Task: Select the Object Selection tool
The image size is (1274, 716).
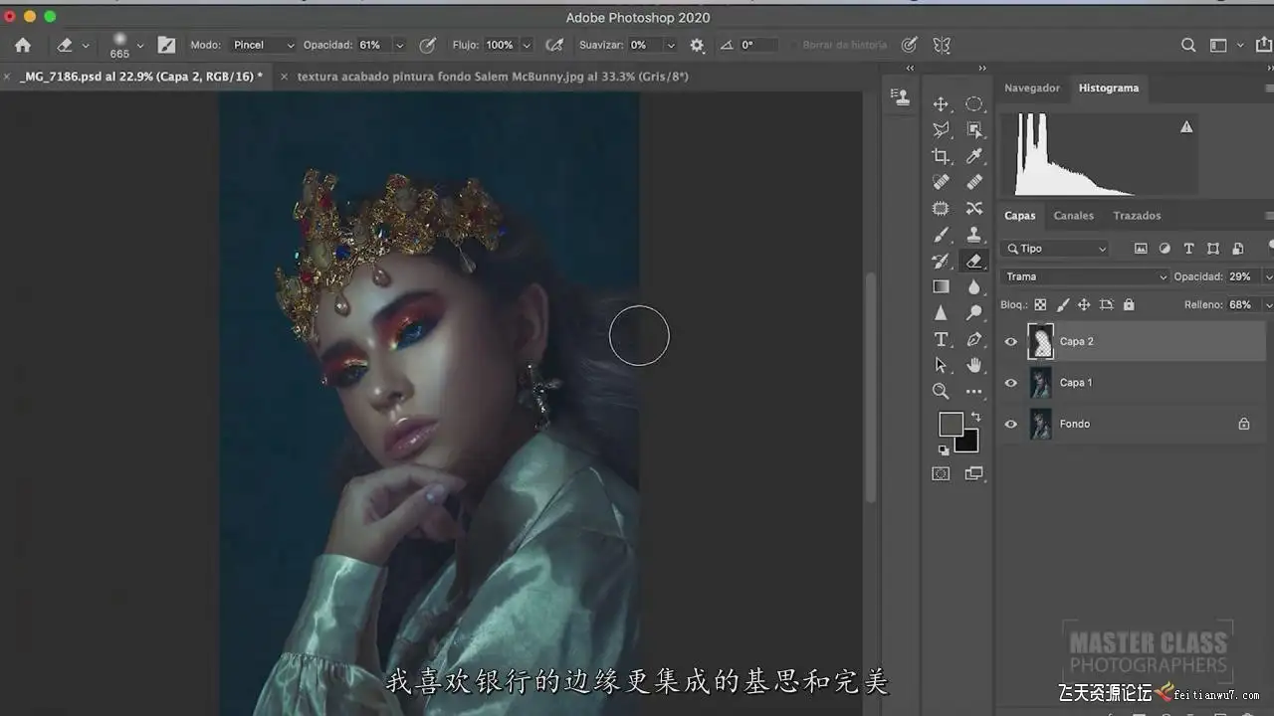Action: click(x=974, y=130)
